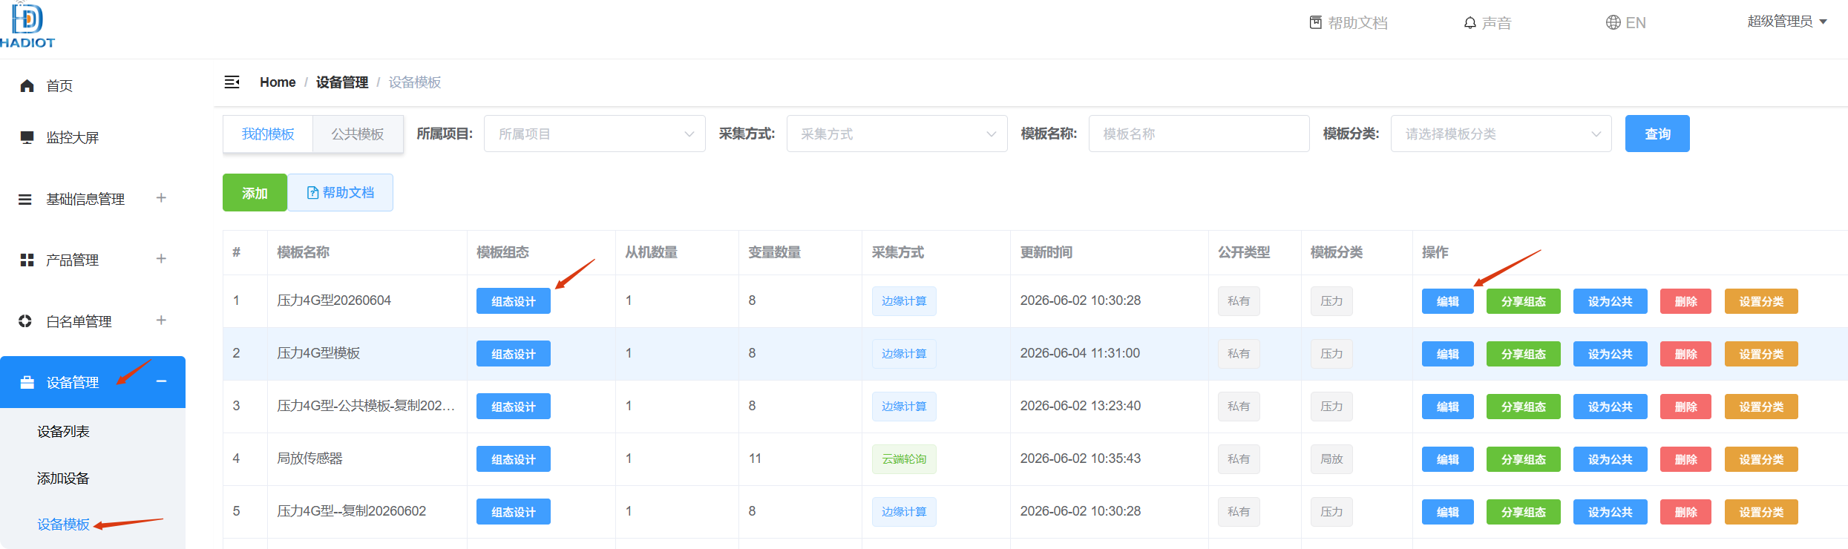Click 编辑 for 压力4G型20260604

[x=1448, y=301]
